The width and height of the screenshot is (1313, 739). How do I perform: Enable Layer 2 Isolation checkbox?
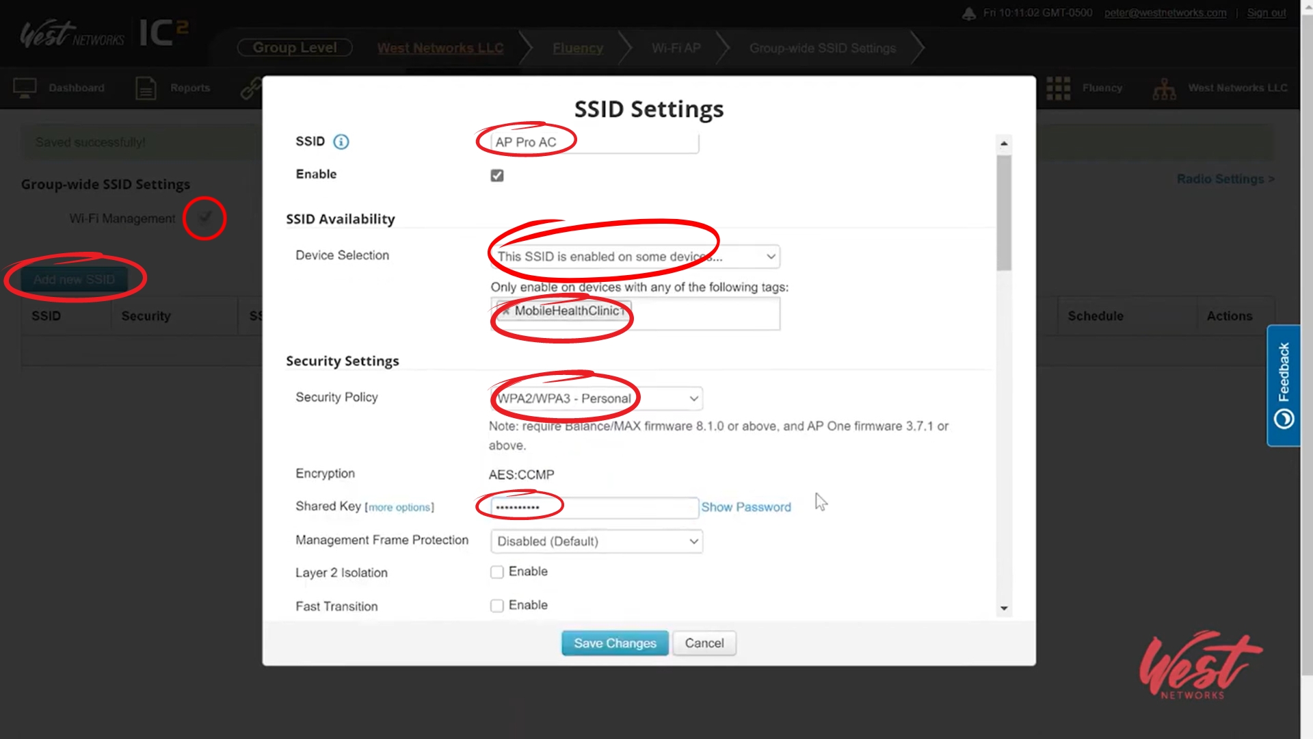click(497, 572)
